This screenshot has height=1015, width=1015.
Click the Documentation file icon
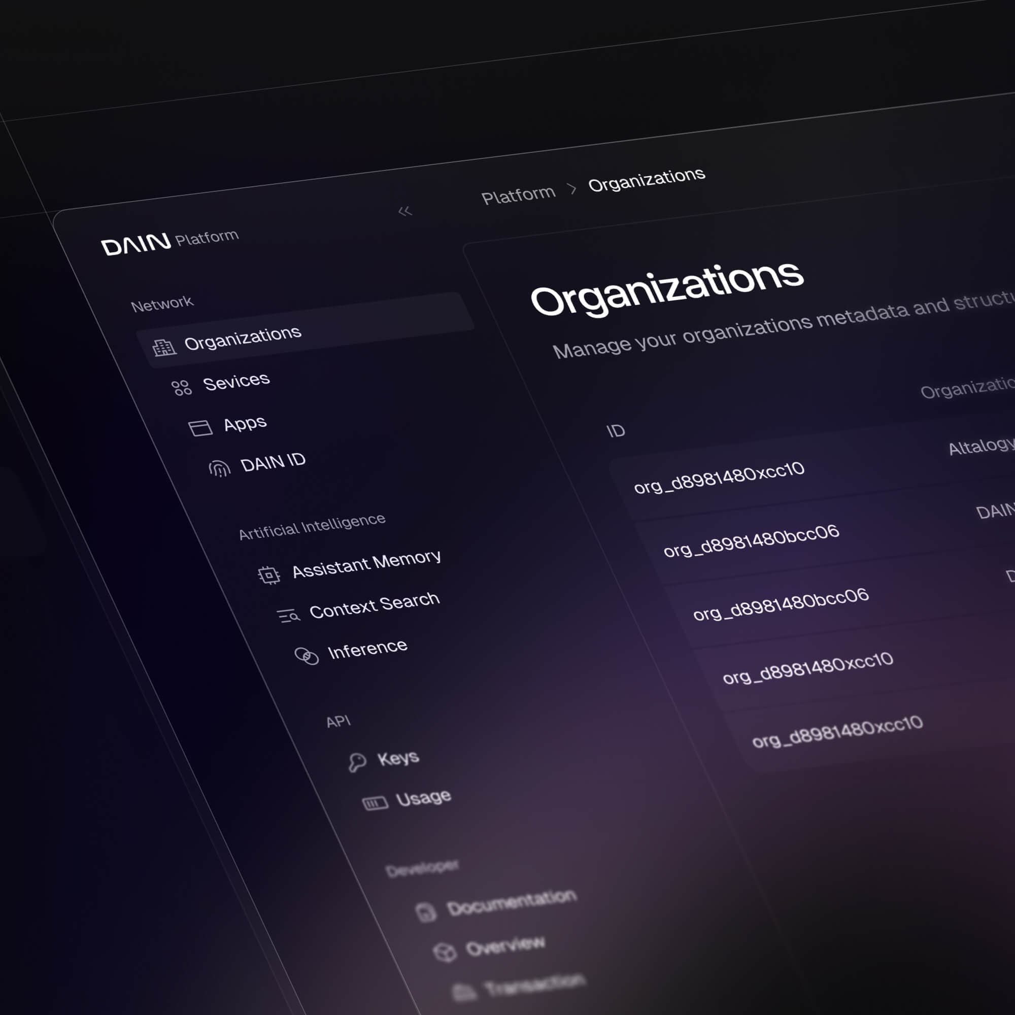[x=426, y=912]
